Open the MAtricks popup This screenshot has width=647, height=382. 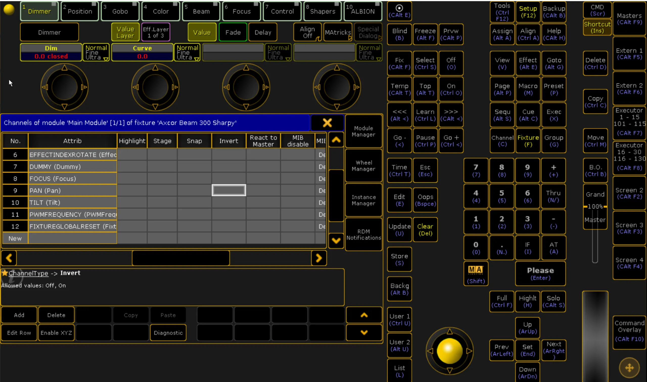[x=338, y=32]
